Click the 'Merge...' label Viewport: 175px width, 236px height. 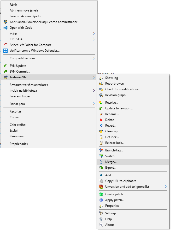(111, 162)
